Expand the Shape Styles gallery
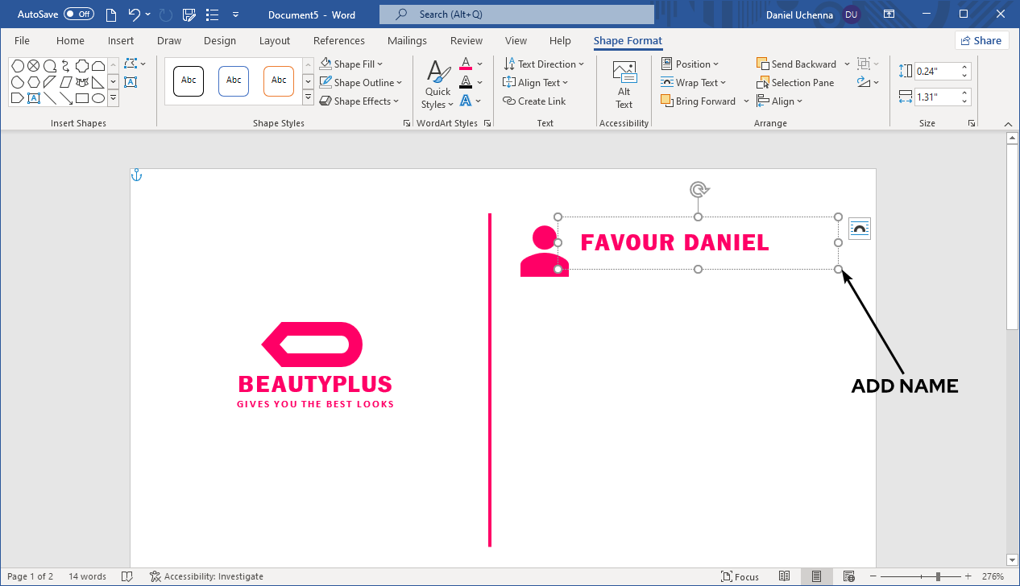Screen dimensions: 1020x586 click(308, 98)
